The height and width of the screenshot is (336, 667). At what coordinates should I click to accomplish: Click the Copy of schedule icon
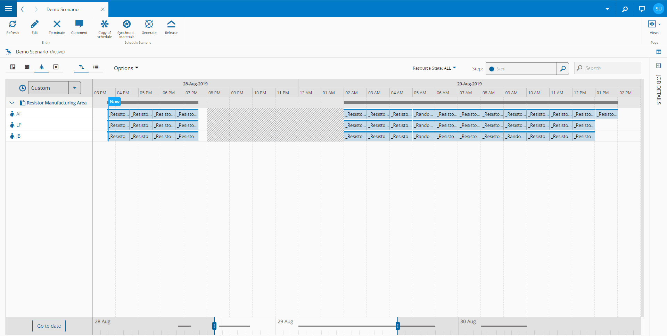[x=105, y=24]
